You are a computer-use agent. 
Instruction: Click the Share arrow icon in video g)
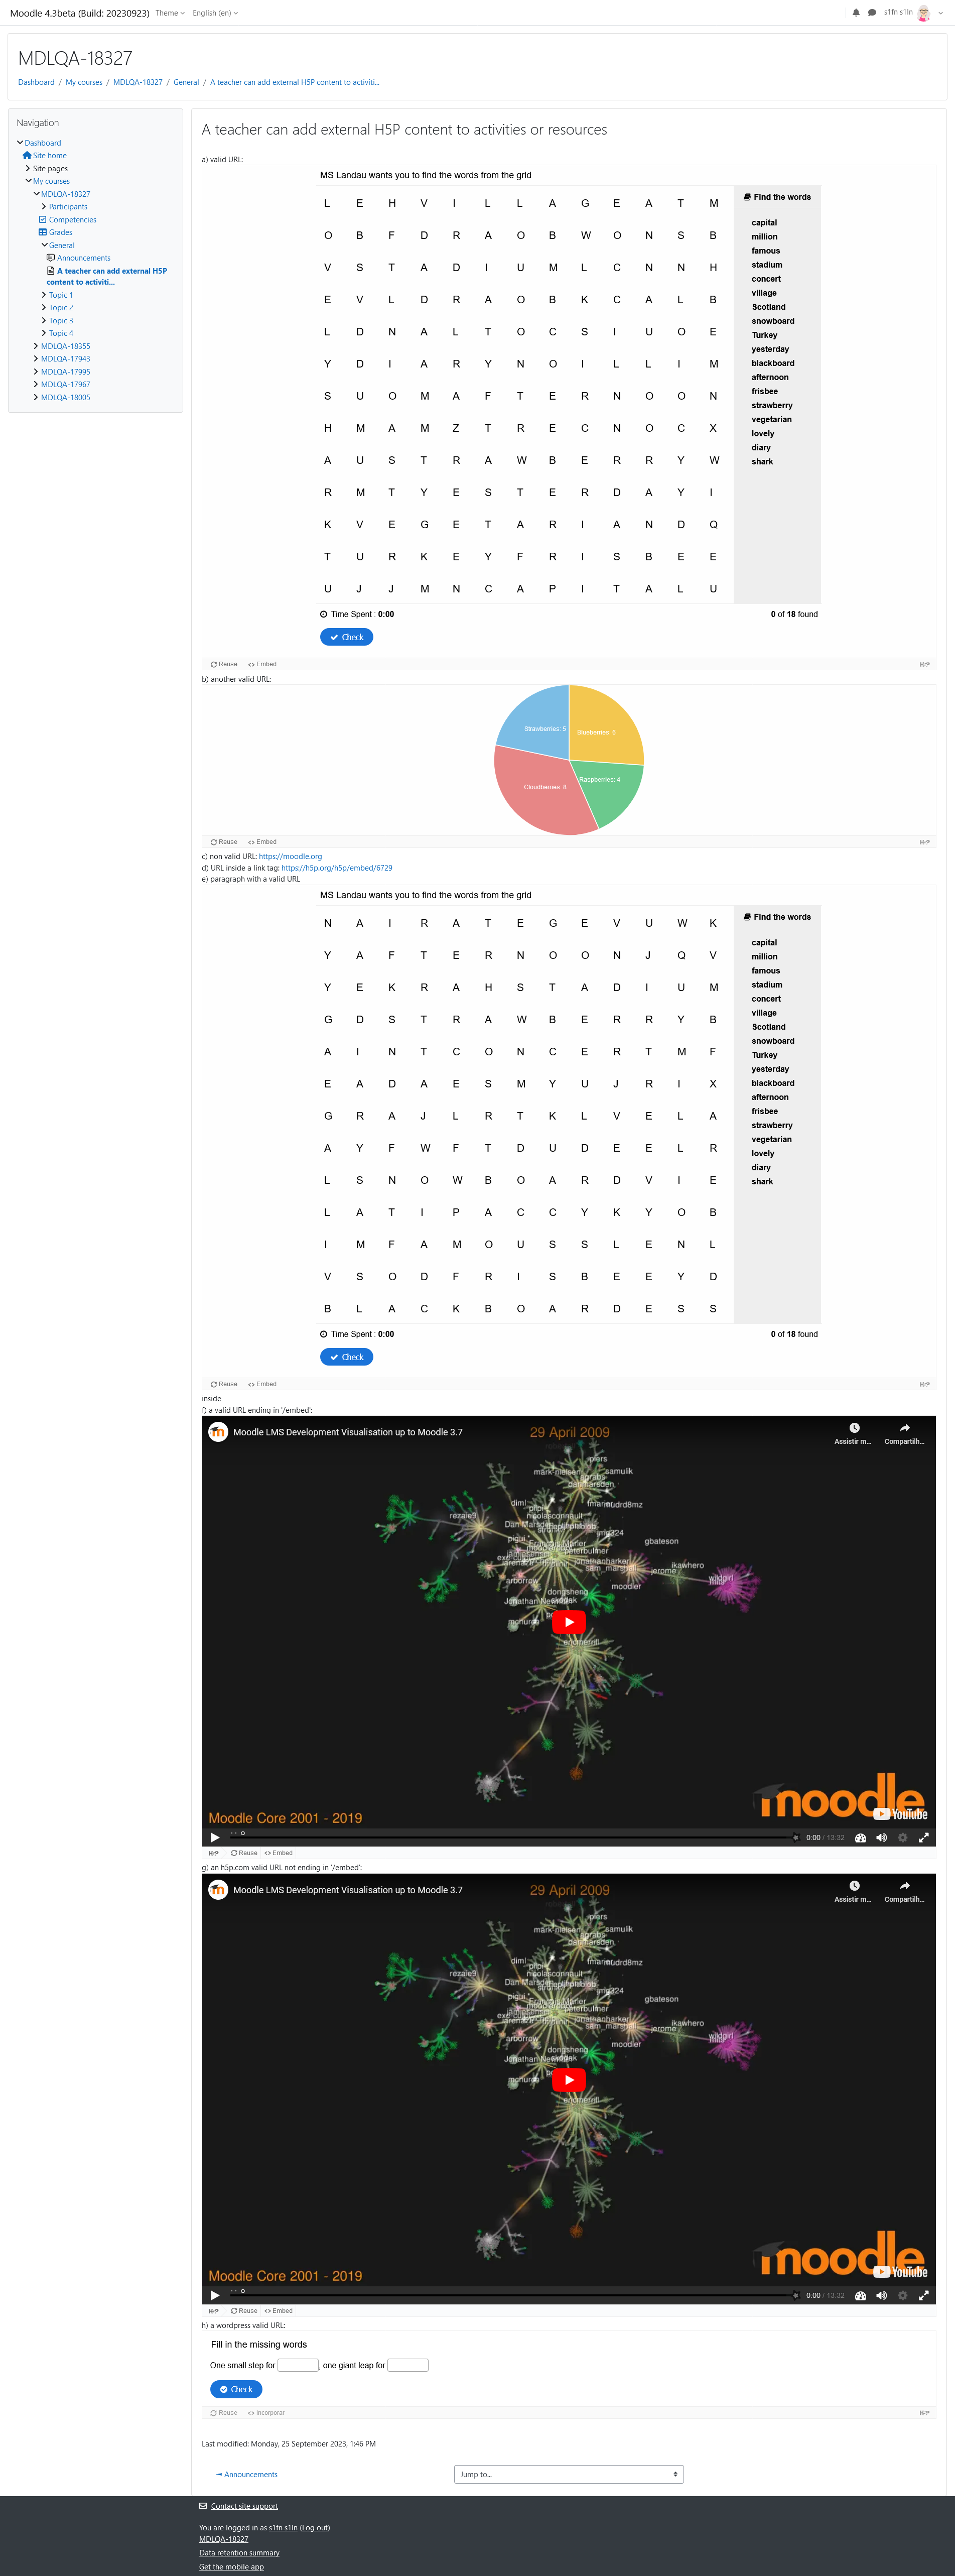click(904, 1886)
